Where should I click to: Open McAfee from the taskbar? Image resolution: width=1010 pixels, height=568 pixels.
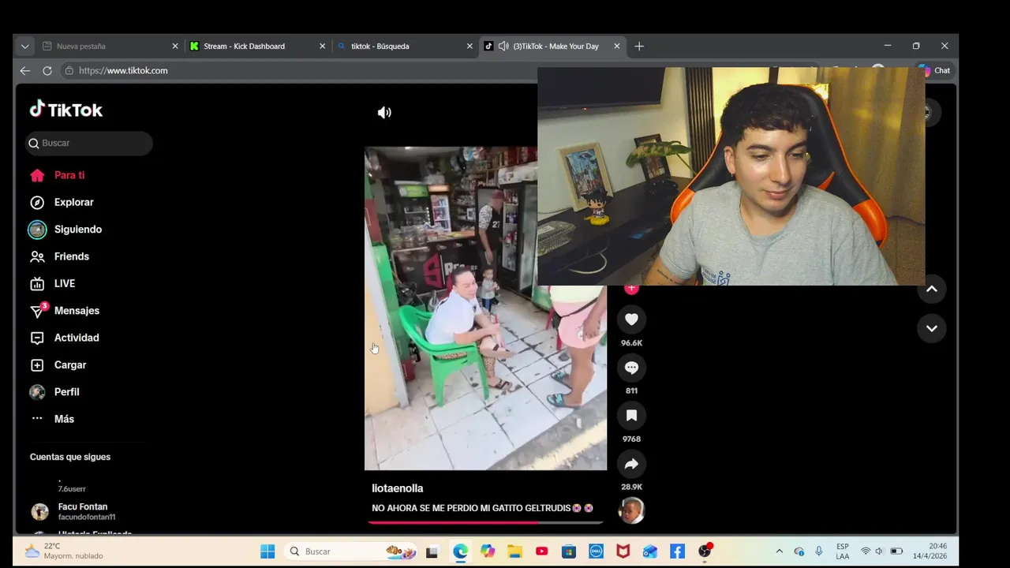point(623,551)
